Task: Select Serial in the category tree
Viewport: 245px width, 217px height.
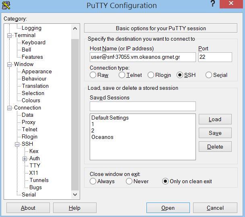Action: 29,194
